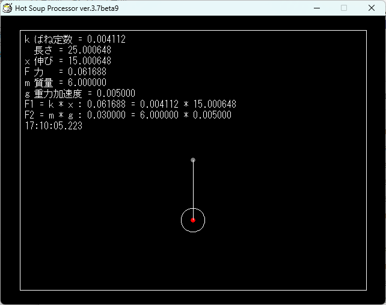Click the 'F1 = k * x' formula line
Viewport: 386px width, 305px height.
pos(130,104)
